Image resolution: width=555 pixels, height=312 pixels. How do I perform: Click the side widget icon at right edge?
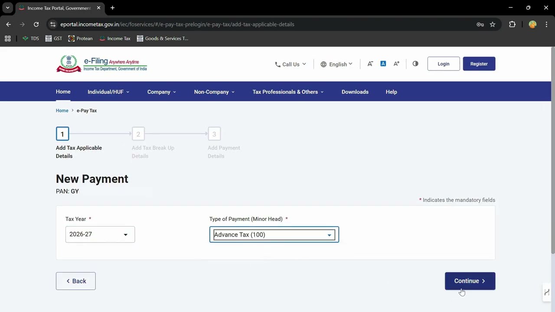[547, 292]
